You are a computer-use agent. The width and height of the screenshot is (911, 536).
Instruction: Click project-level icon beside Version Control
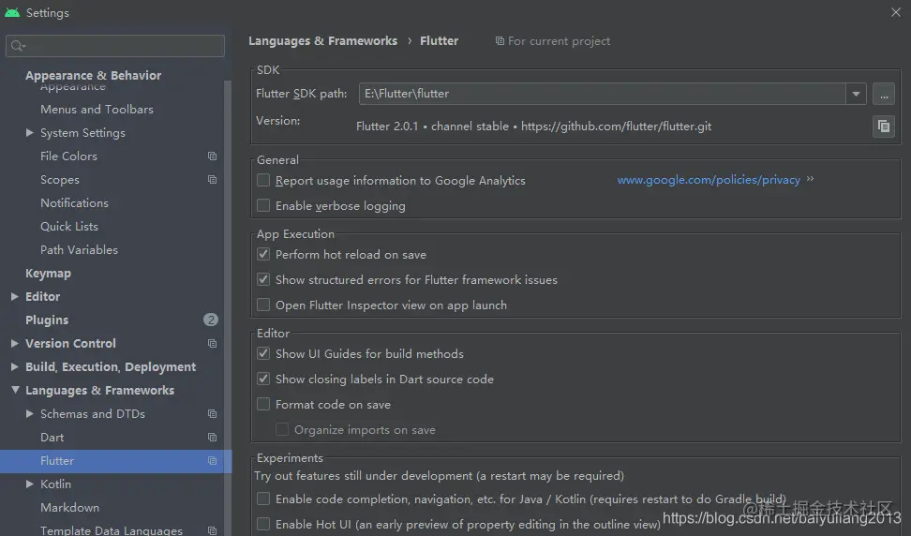click(x=212, y=343)
